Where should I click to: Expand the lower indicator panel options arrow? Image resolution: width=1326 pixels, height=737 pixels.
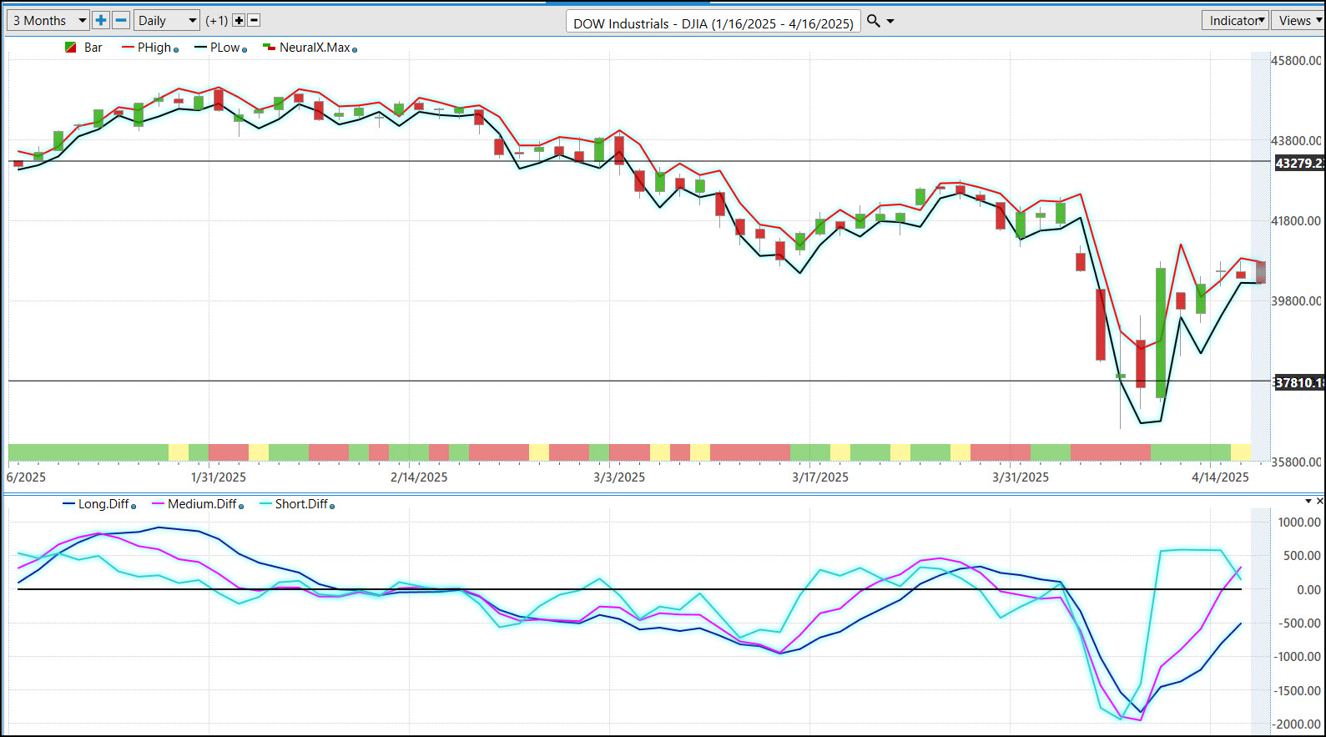1308,501
